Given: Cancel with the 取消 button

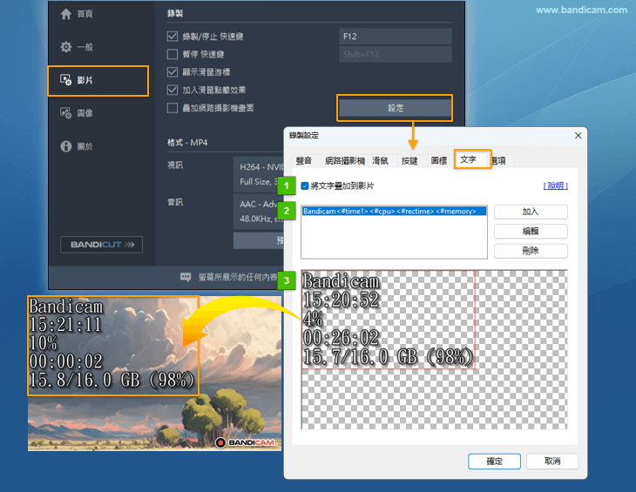Looking at the screenshot, I should [552, 462].
